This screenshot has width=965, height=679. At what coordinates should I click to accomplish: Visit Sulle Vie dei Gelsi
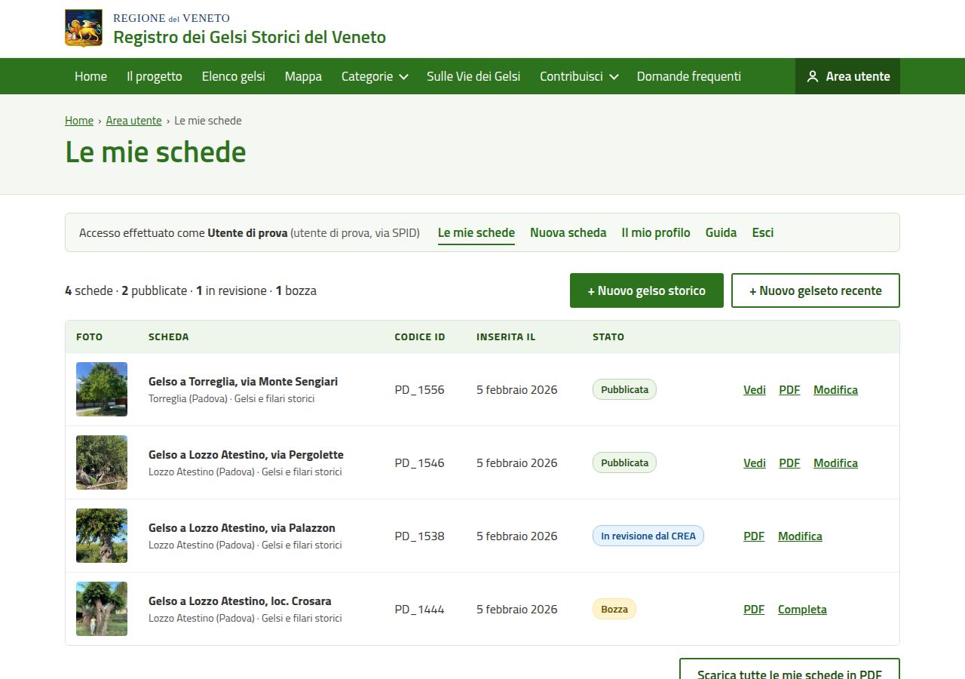[473, 76]
